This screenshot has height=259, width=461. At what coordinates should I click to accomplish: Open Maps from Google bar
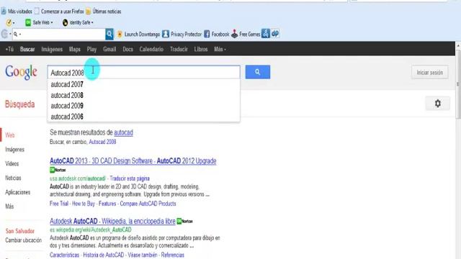(75, 50)
